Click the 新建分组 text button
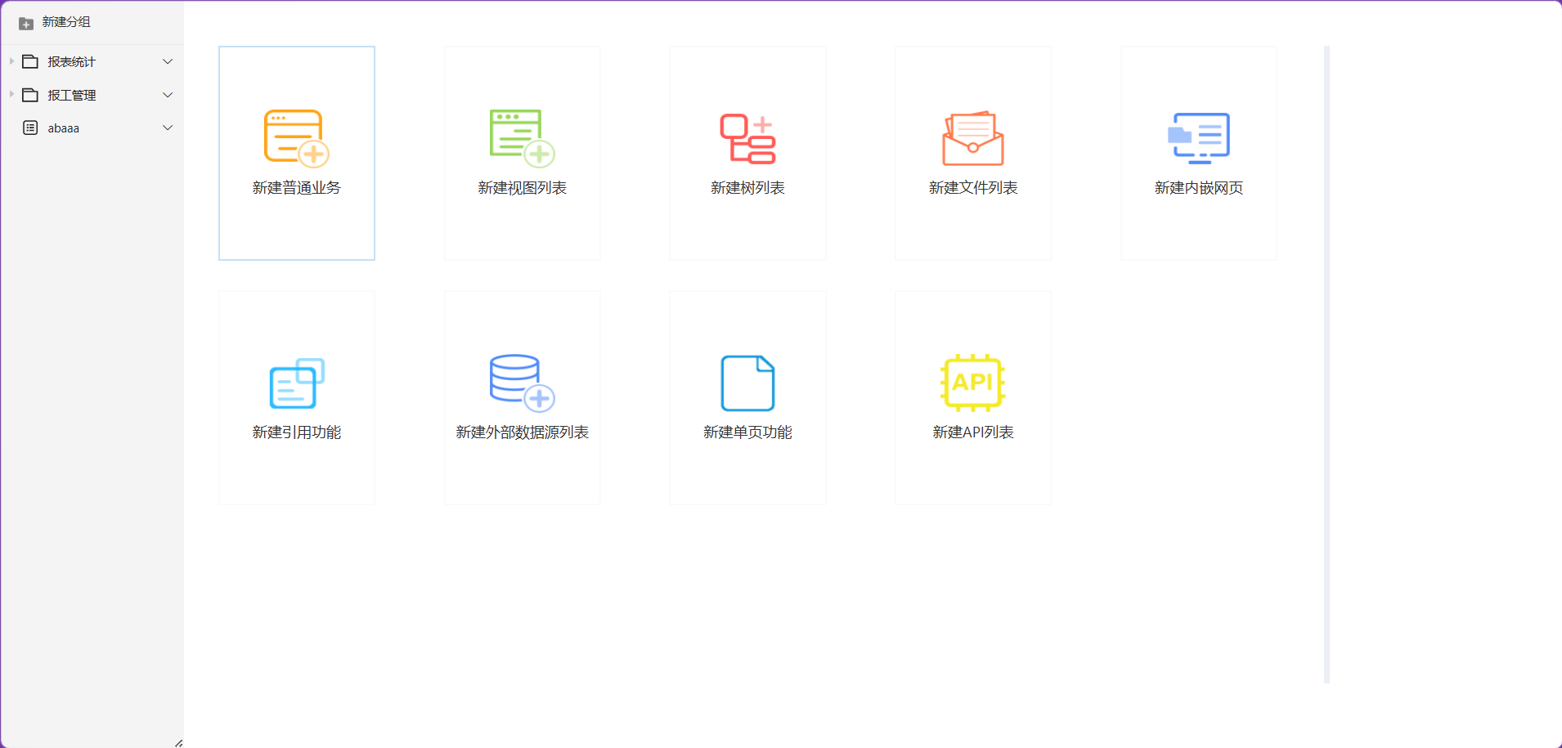The width and height of the screenshot is (1562, 748). tap(66, 22)
